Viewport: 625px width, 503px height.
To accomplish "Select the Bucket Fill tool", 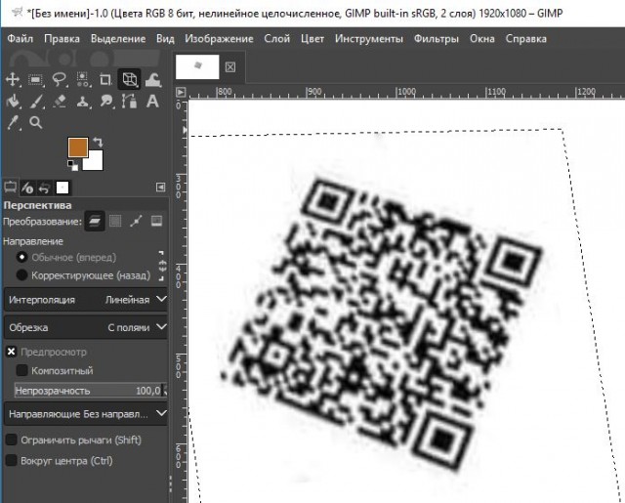I will point(13,102).
